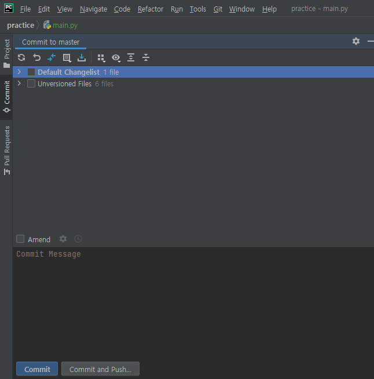Screen dimensions: 374x379
Task: Open the Group By icon menu
Action: point(101,58)
